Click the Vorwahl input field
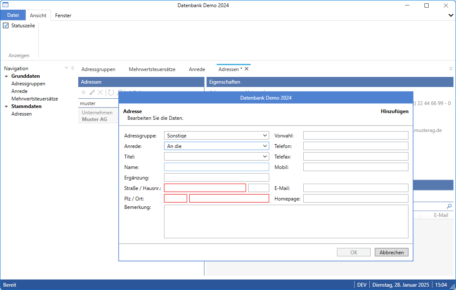 355,135
